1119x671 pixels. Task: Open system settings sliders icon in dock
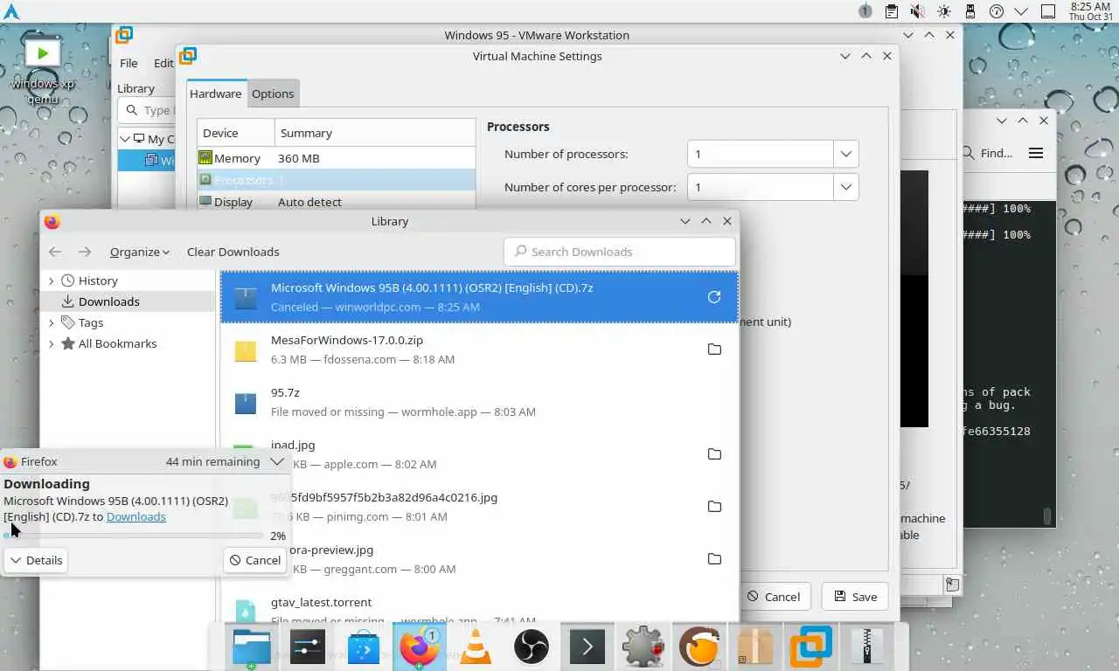click(x=308, y=647)
